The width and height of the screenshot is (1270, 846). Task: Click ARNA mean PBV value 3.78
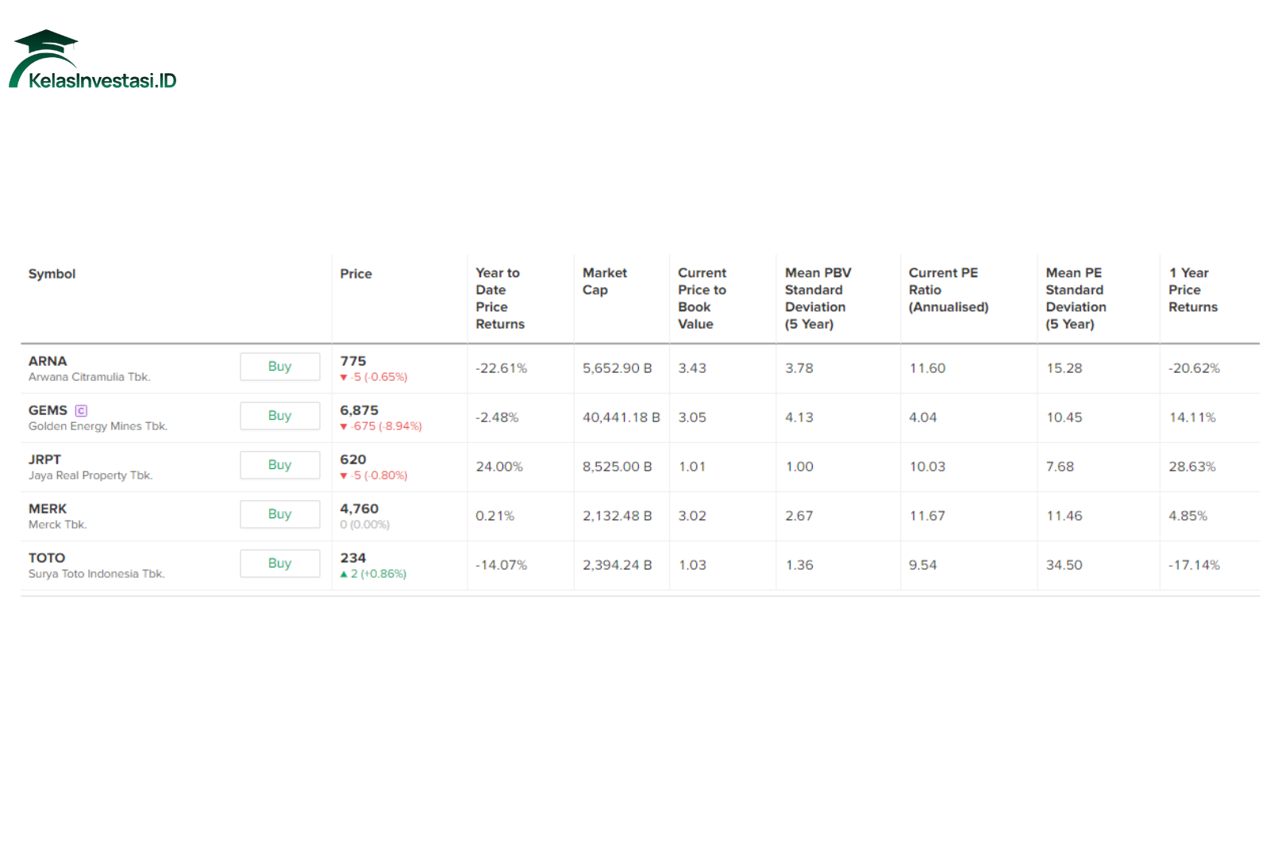(x=799, y=368)
